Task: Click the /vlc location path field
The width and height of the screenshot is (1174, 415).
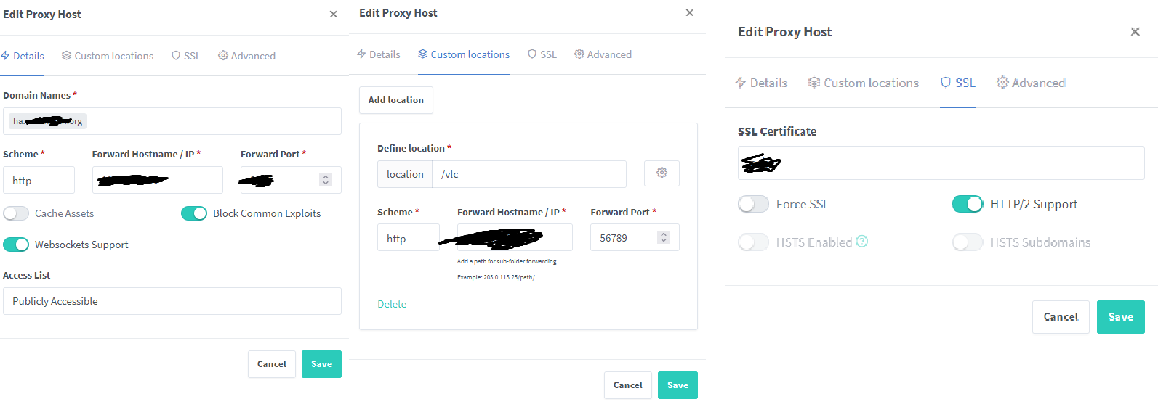Action: pos(529,174)
